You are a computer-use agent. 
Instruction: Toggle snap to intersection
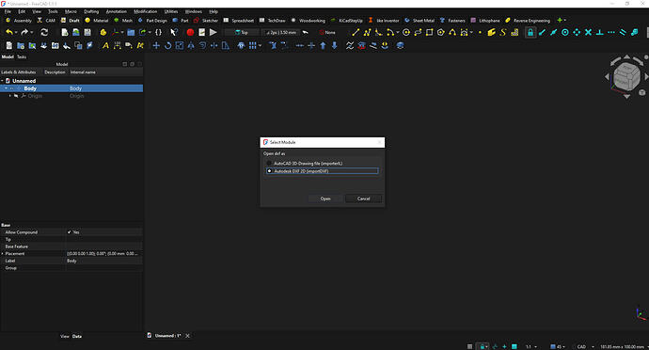(588, 32)
